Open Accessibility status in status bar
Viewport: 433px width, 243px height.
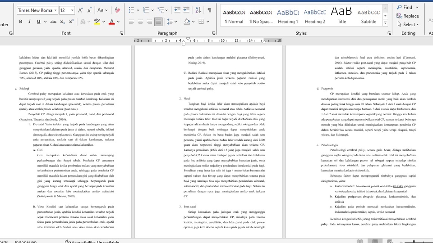(92, 242)
